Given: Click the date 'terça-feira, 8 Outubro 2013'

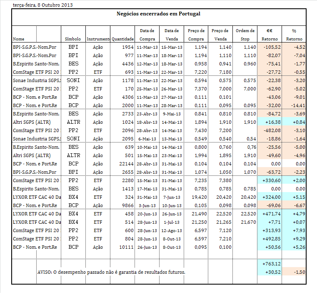Looking at the screenshot, I should coord(42,5).
